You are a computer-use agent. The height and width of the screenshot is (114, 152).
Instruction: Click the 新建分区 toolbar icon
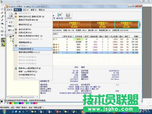coord(11,16)
